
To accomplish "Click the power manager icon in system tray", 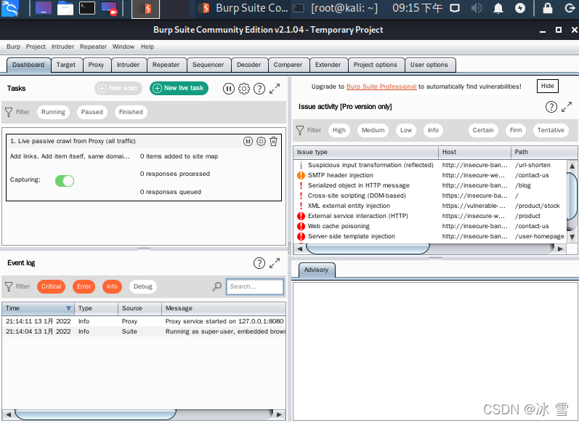I will 520,8.
